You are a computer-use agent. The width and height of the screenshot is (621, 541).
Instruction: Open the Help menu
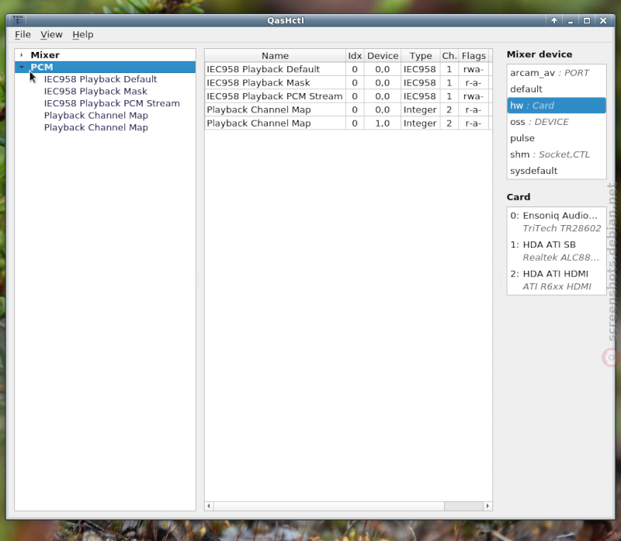[83, 34]
